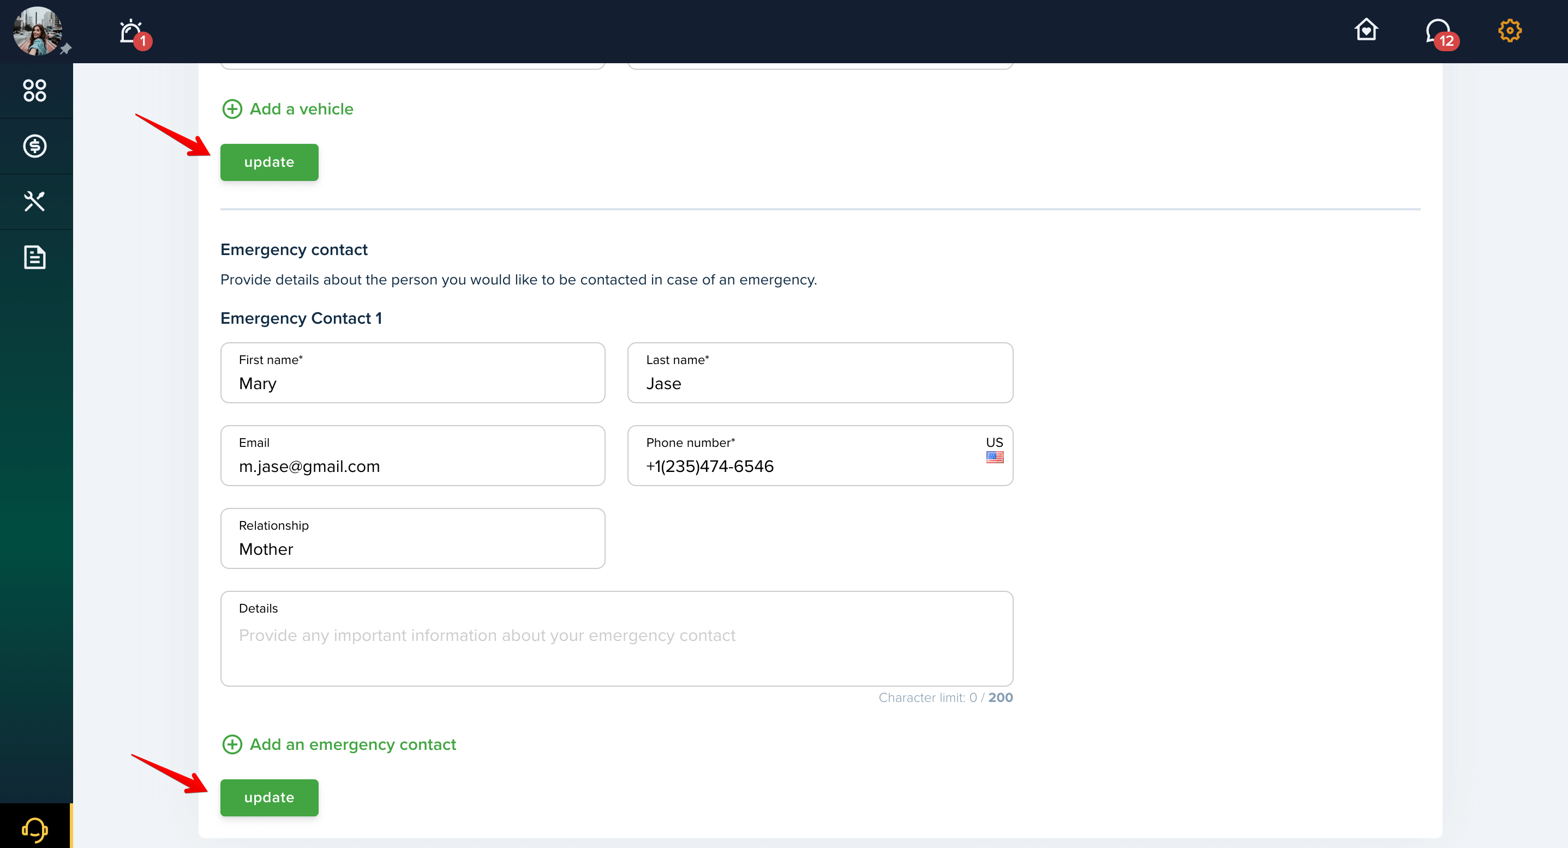The width and height of the screenshot is (1568, 848).
Task: Click the update button under emergency contact
Action: 269,797
